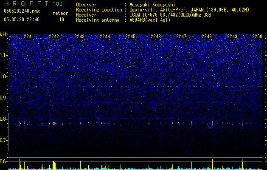Click the 'Receiving antenna' field label
Viewport: 267px width, 170px height.
coord(98,20)
